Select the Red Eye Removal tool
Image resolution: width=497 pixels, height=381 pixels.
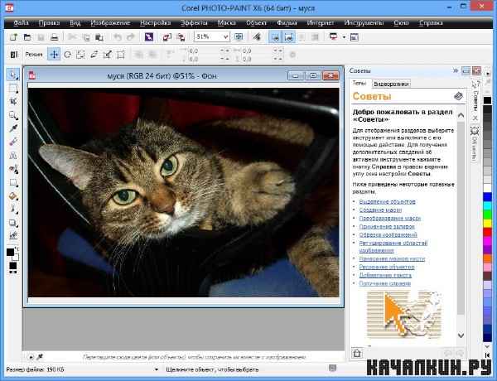point(13,169)
